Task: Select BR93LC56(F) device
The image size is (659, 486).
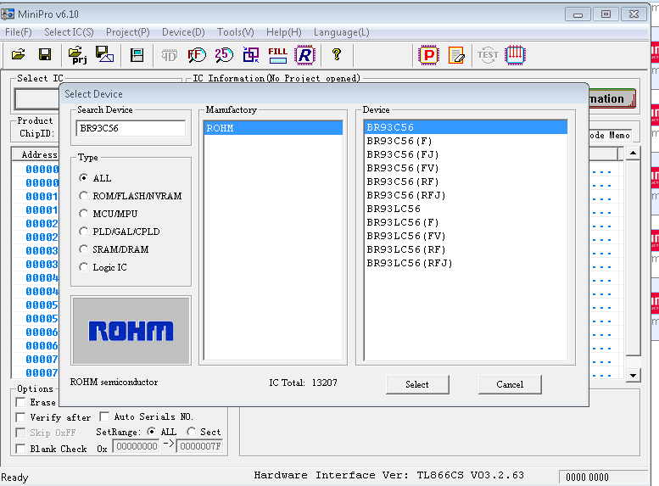Action: tap(466, 222)
